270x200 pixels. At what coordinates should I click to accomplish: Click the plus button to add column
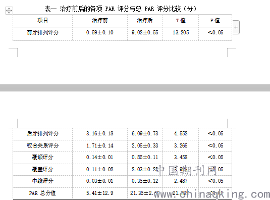(x=236, y=27)
